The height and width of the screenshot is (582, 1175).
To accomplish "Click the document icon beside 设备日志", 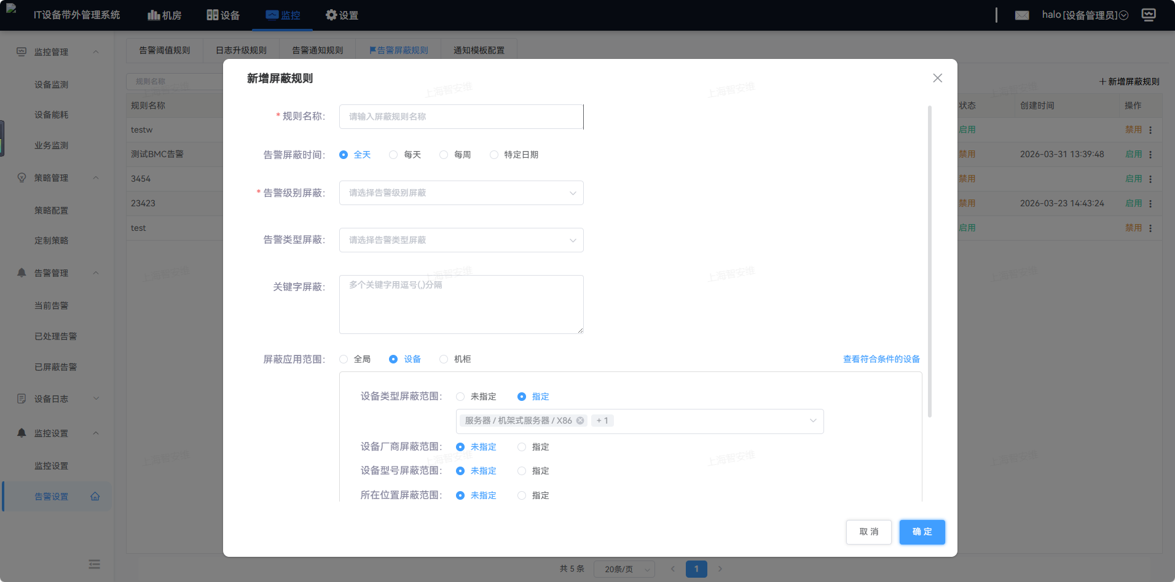I will click(22, 398).
